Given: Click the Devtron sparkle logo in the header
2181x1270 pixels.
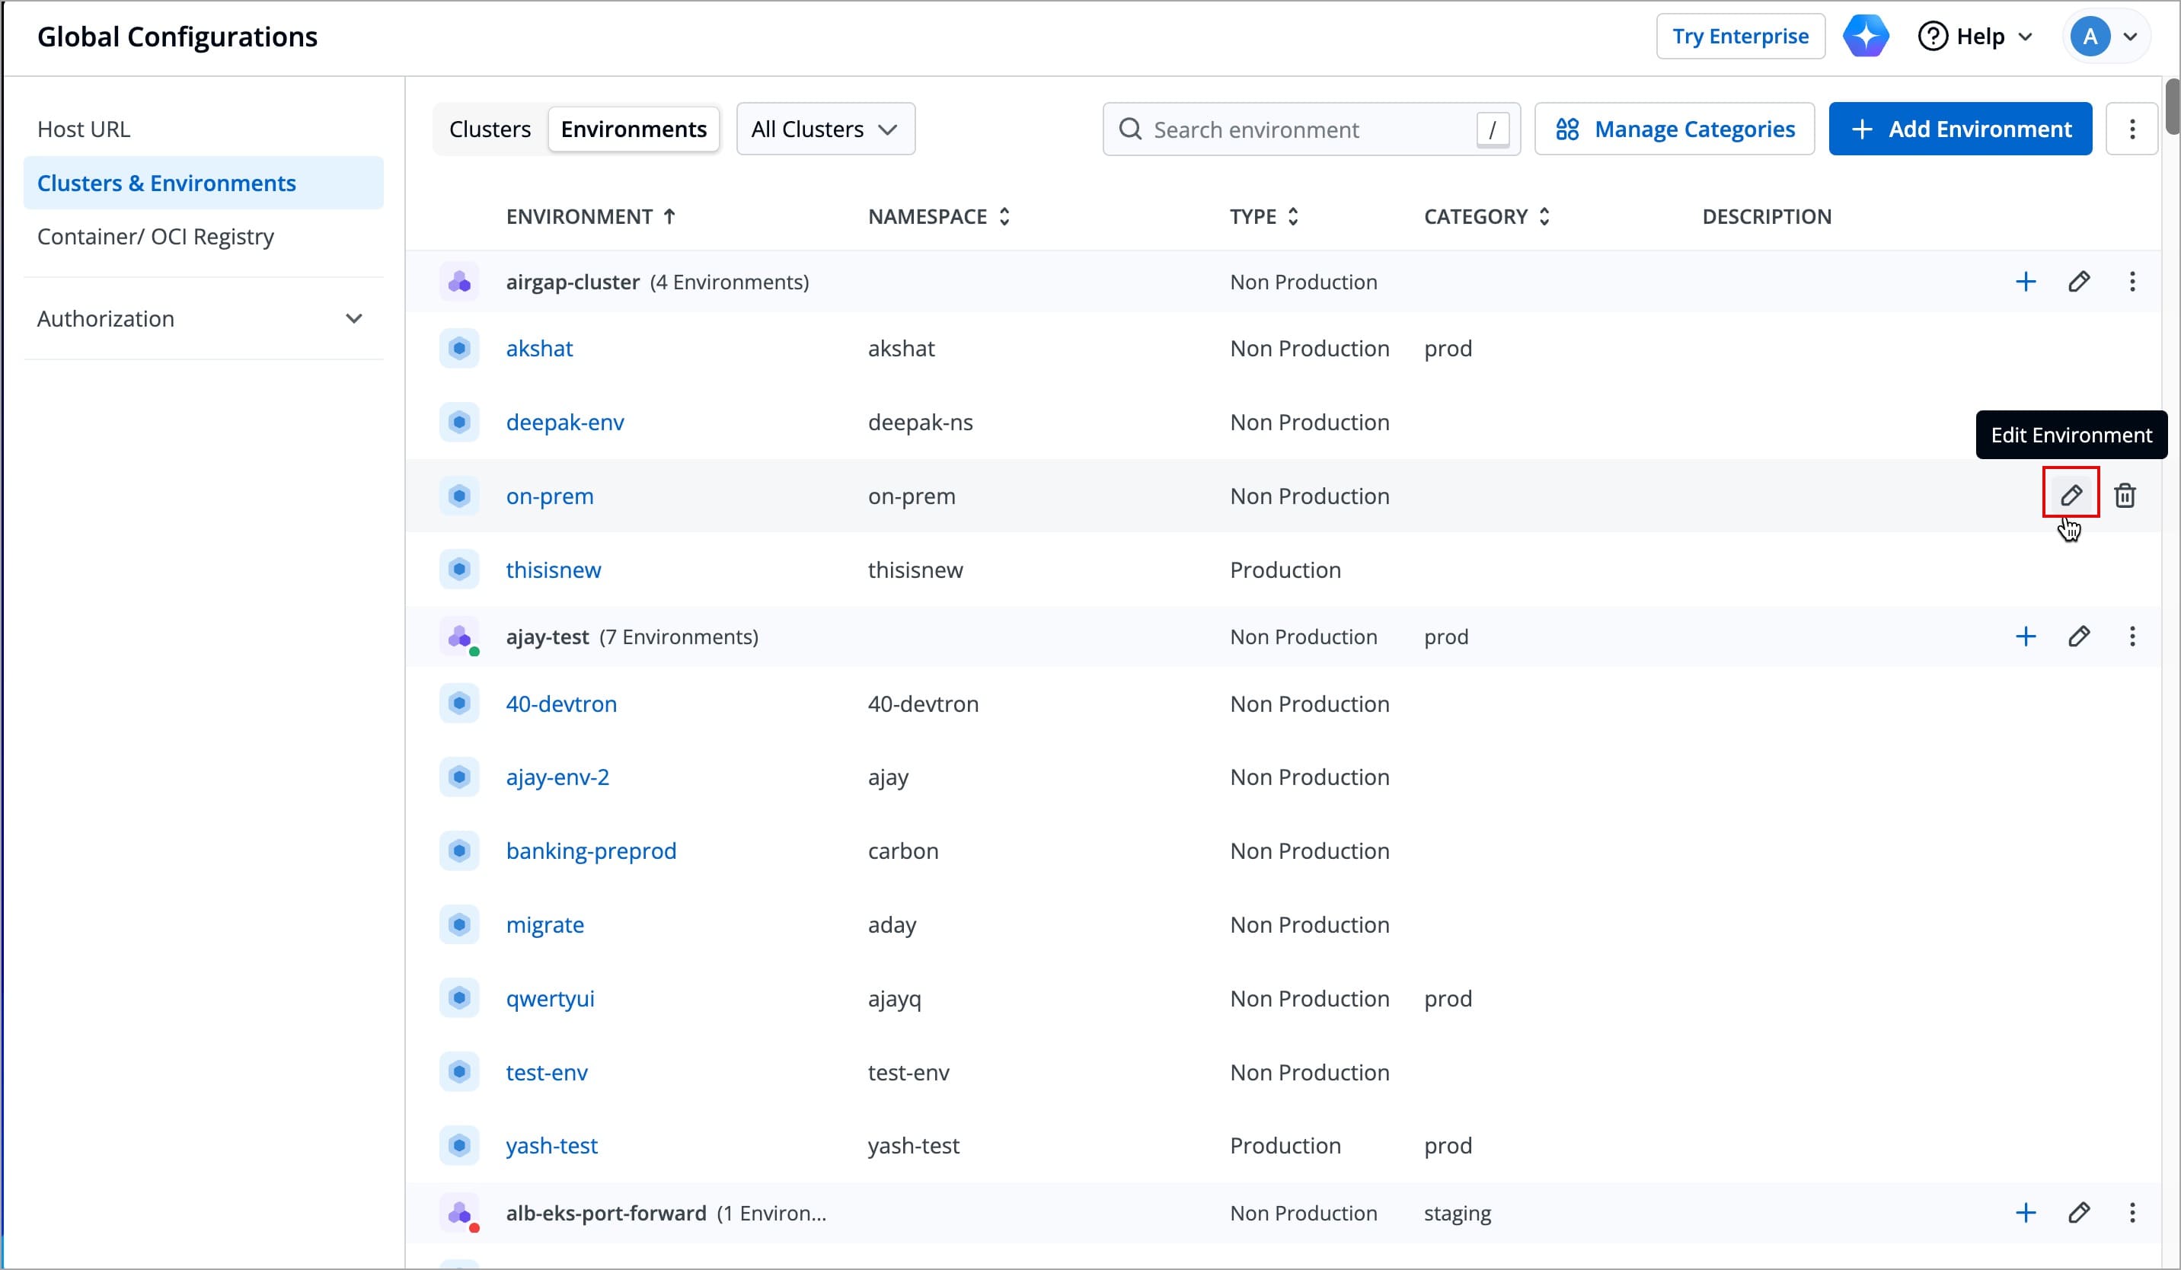Looking at the screenshot, I should click(x=1866, y=36).
